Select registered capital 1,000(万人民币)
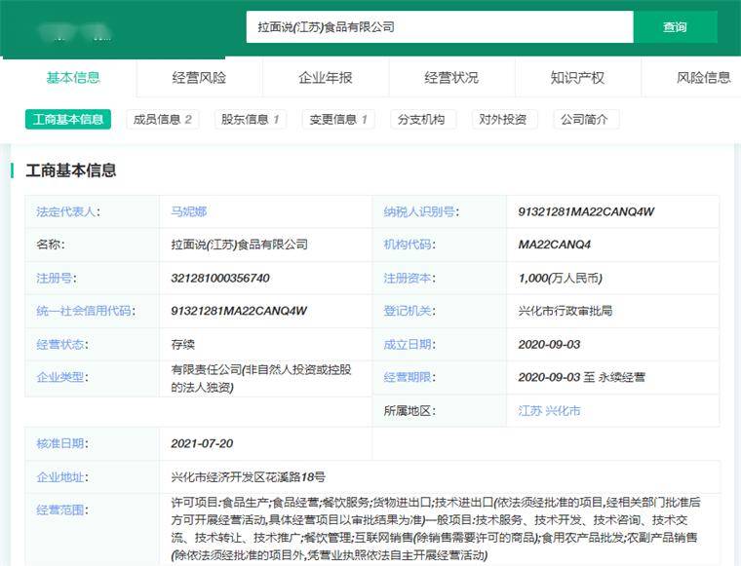 [x=560, y=278]
